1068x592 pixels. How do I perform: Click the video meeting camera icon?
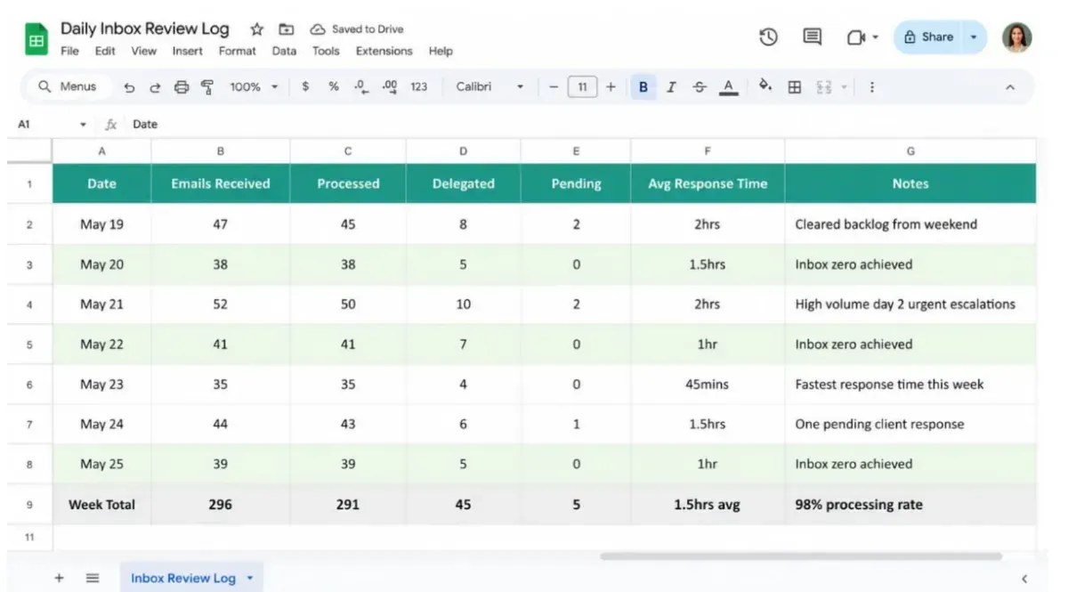[856, 37]
